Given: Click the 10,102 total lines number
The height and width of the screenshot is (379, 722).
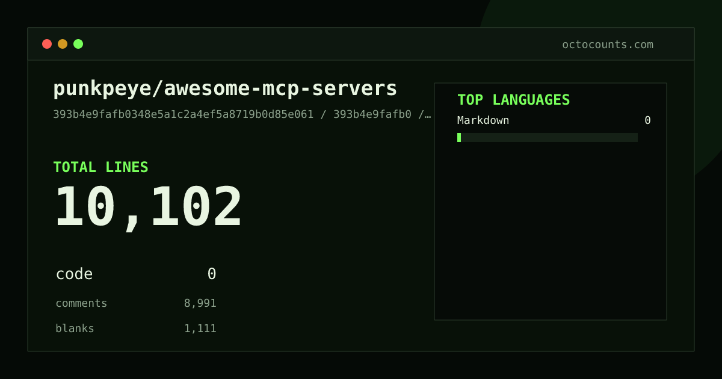Looking at the screenshot, I should click(x=149, y=208).
